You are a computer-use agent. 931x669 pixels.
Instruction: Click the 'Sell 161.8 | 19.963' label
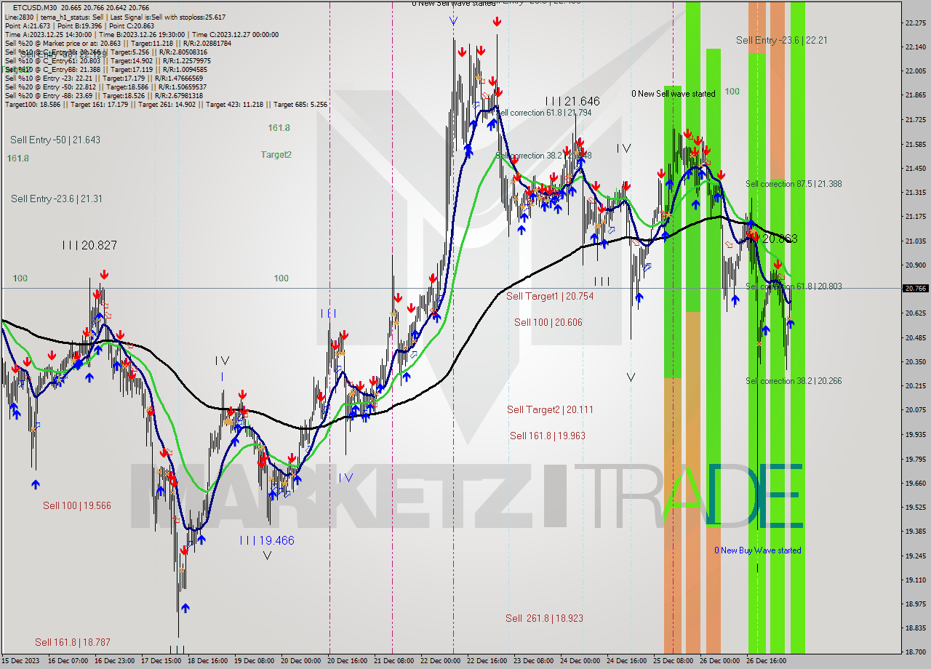coord(548,436)
